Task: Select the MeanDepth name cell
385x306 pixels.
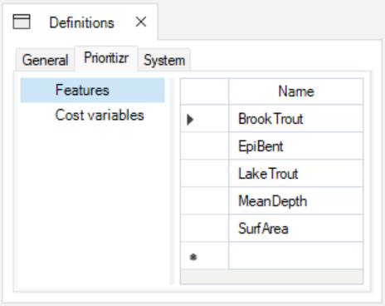Action: [x=296, y=201]
